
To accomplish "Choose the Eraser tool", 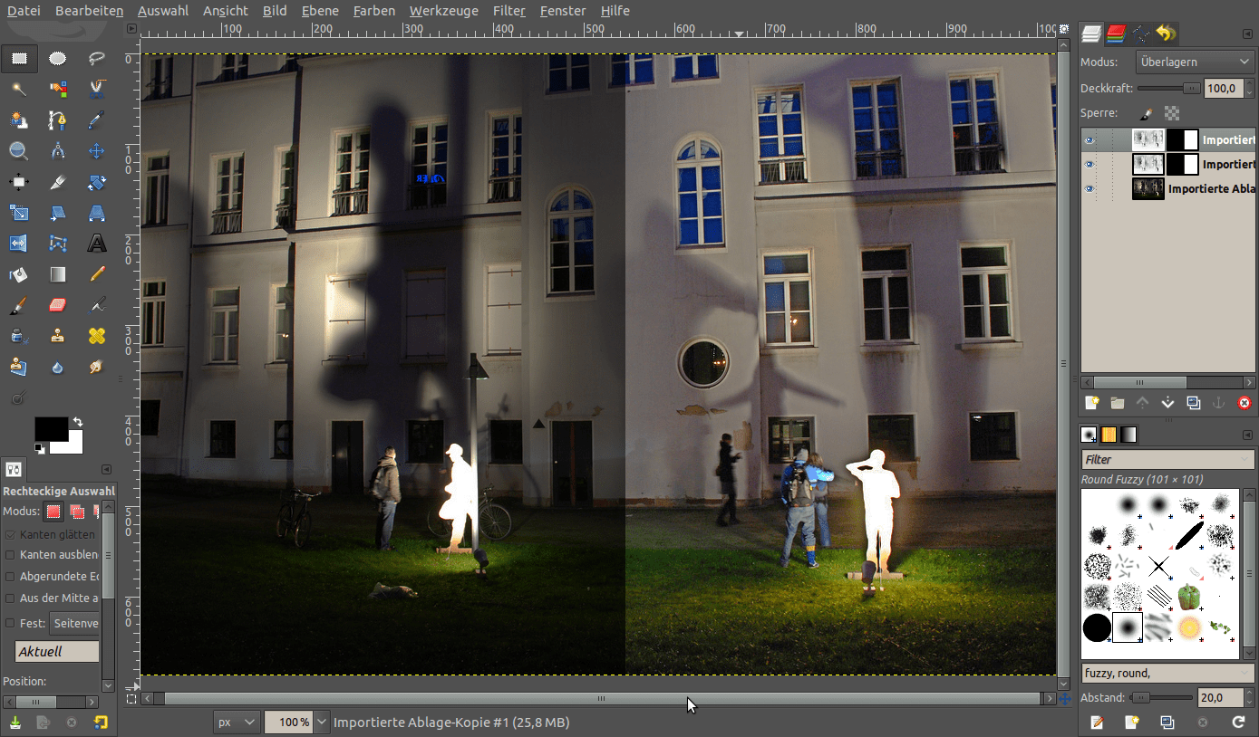I will coord(57,304).
